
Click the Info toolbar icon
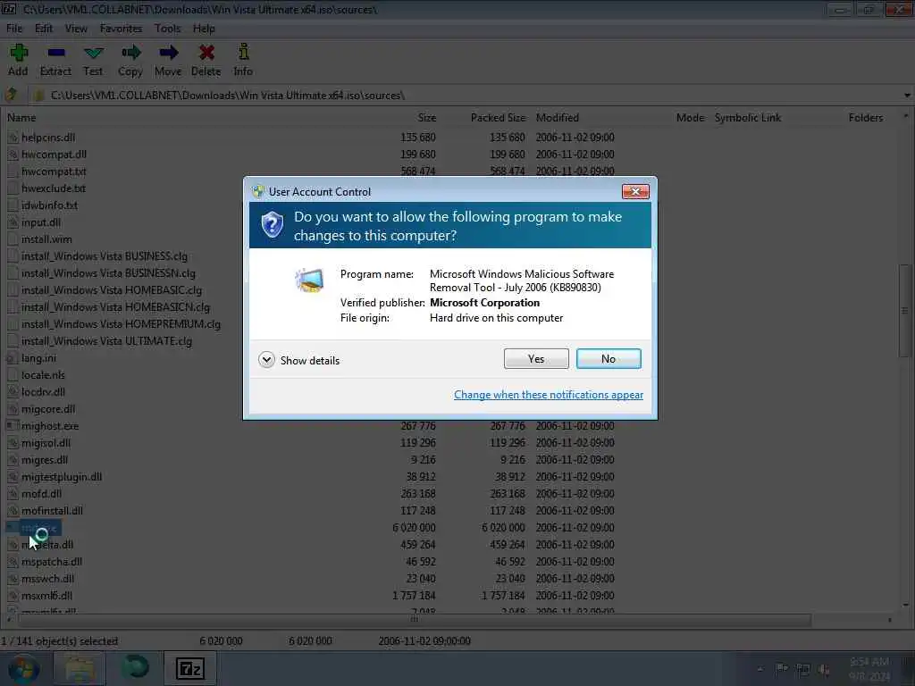pyautogui.click(x=243, y=60)
